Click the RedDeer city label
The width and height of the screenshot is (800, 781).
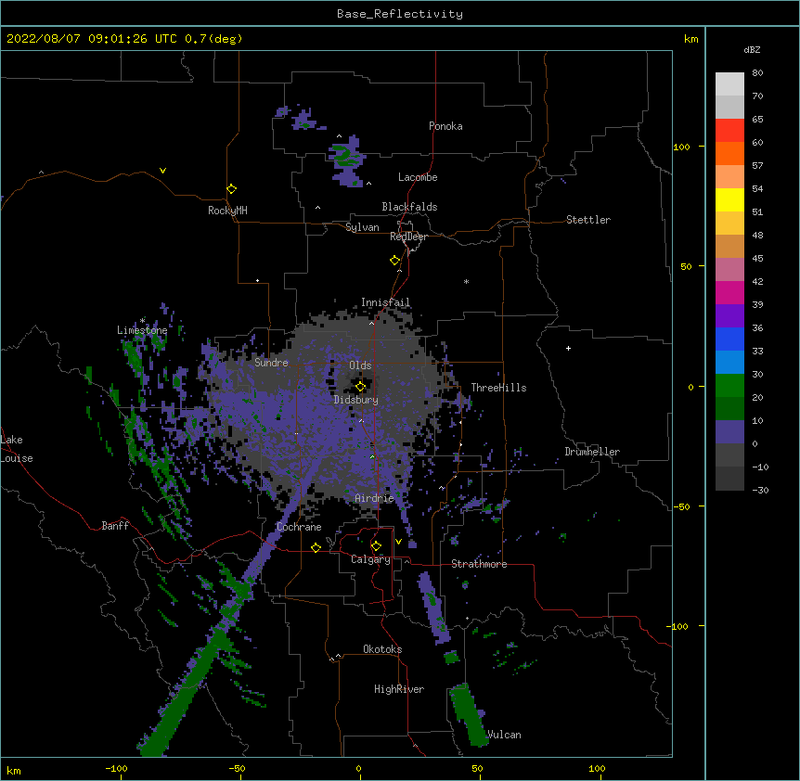coord(408,237)
